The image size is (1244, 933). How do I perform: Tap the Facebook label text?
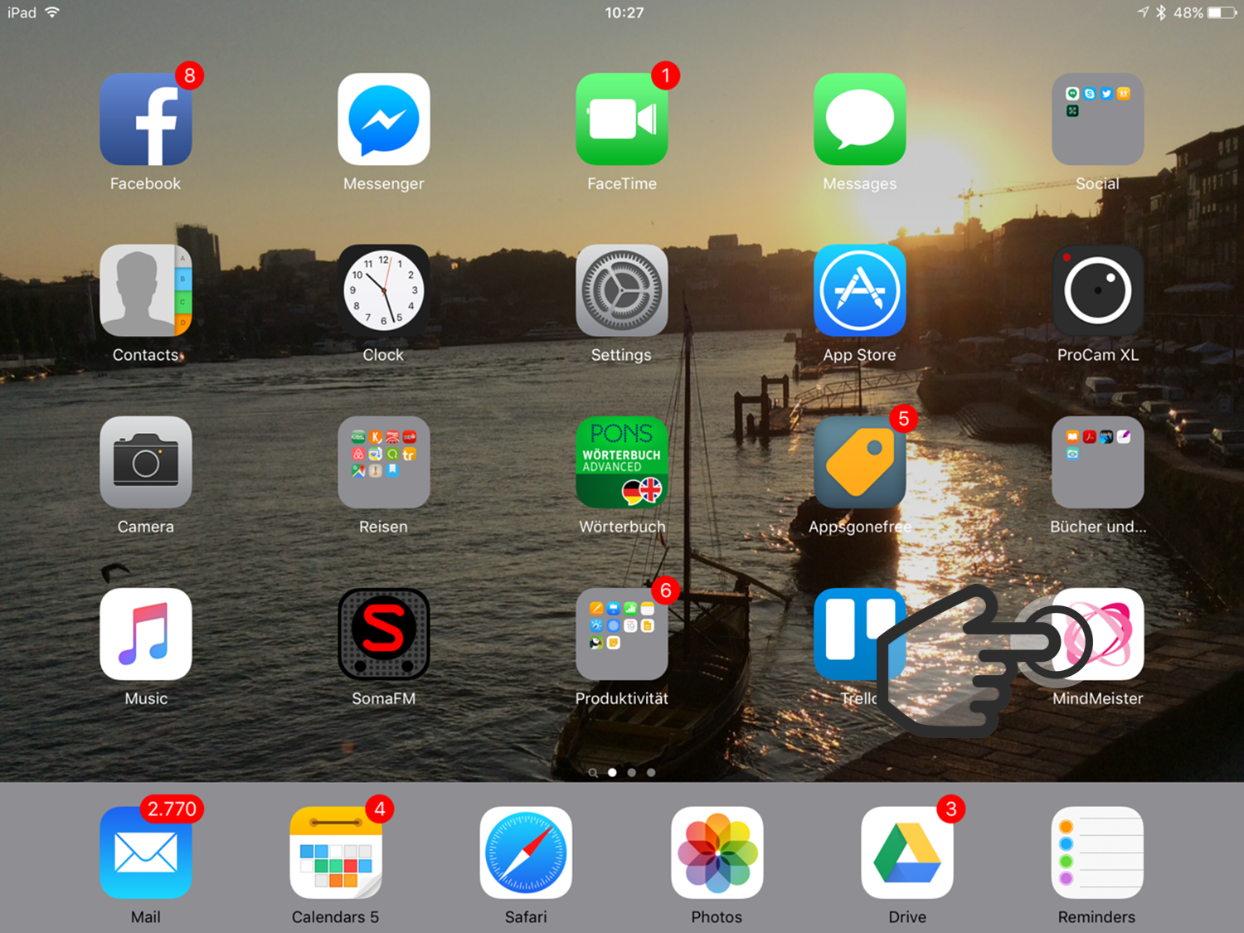pyautogui.click(x=145, y=183)
